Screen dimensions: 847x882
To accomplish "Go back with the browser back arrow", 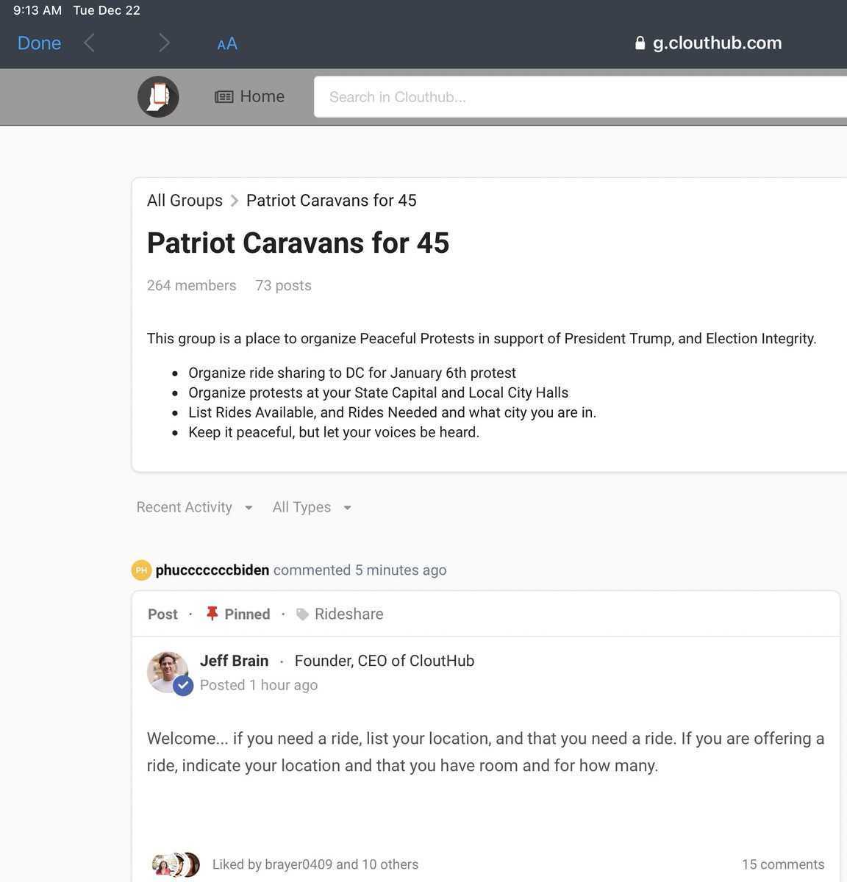I will tap(90, 43).
